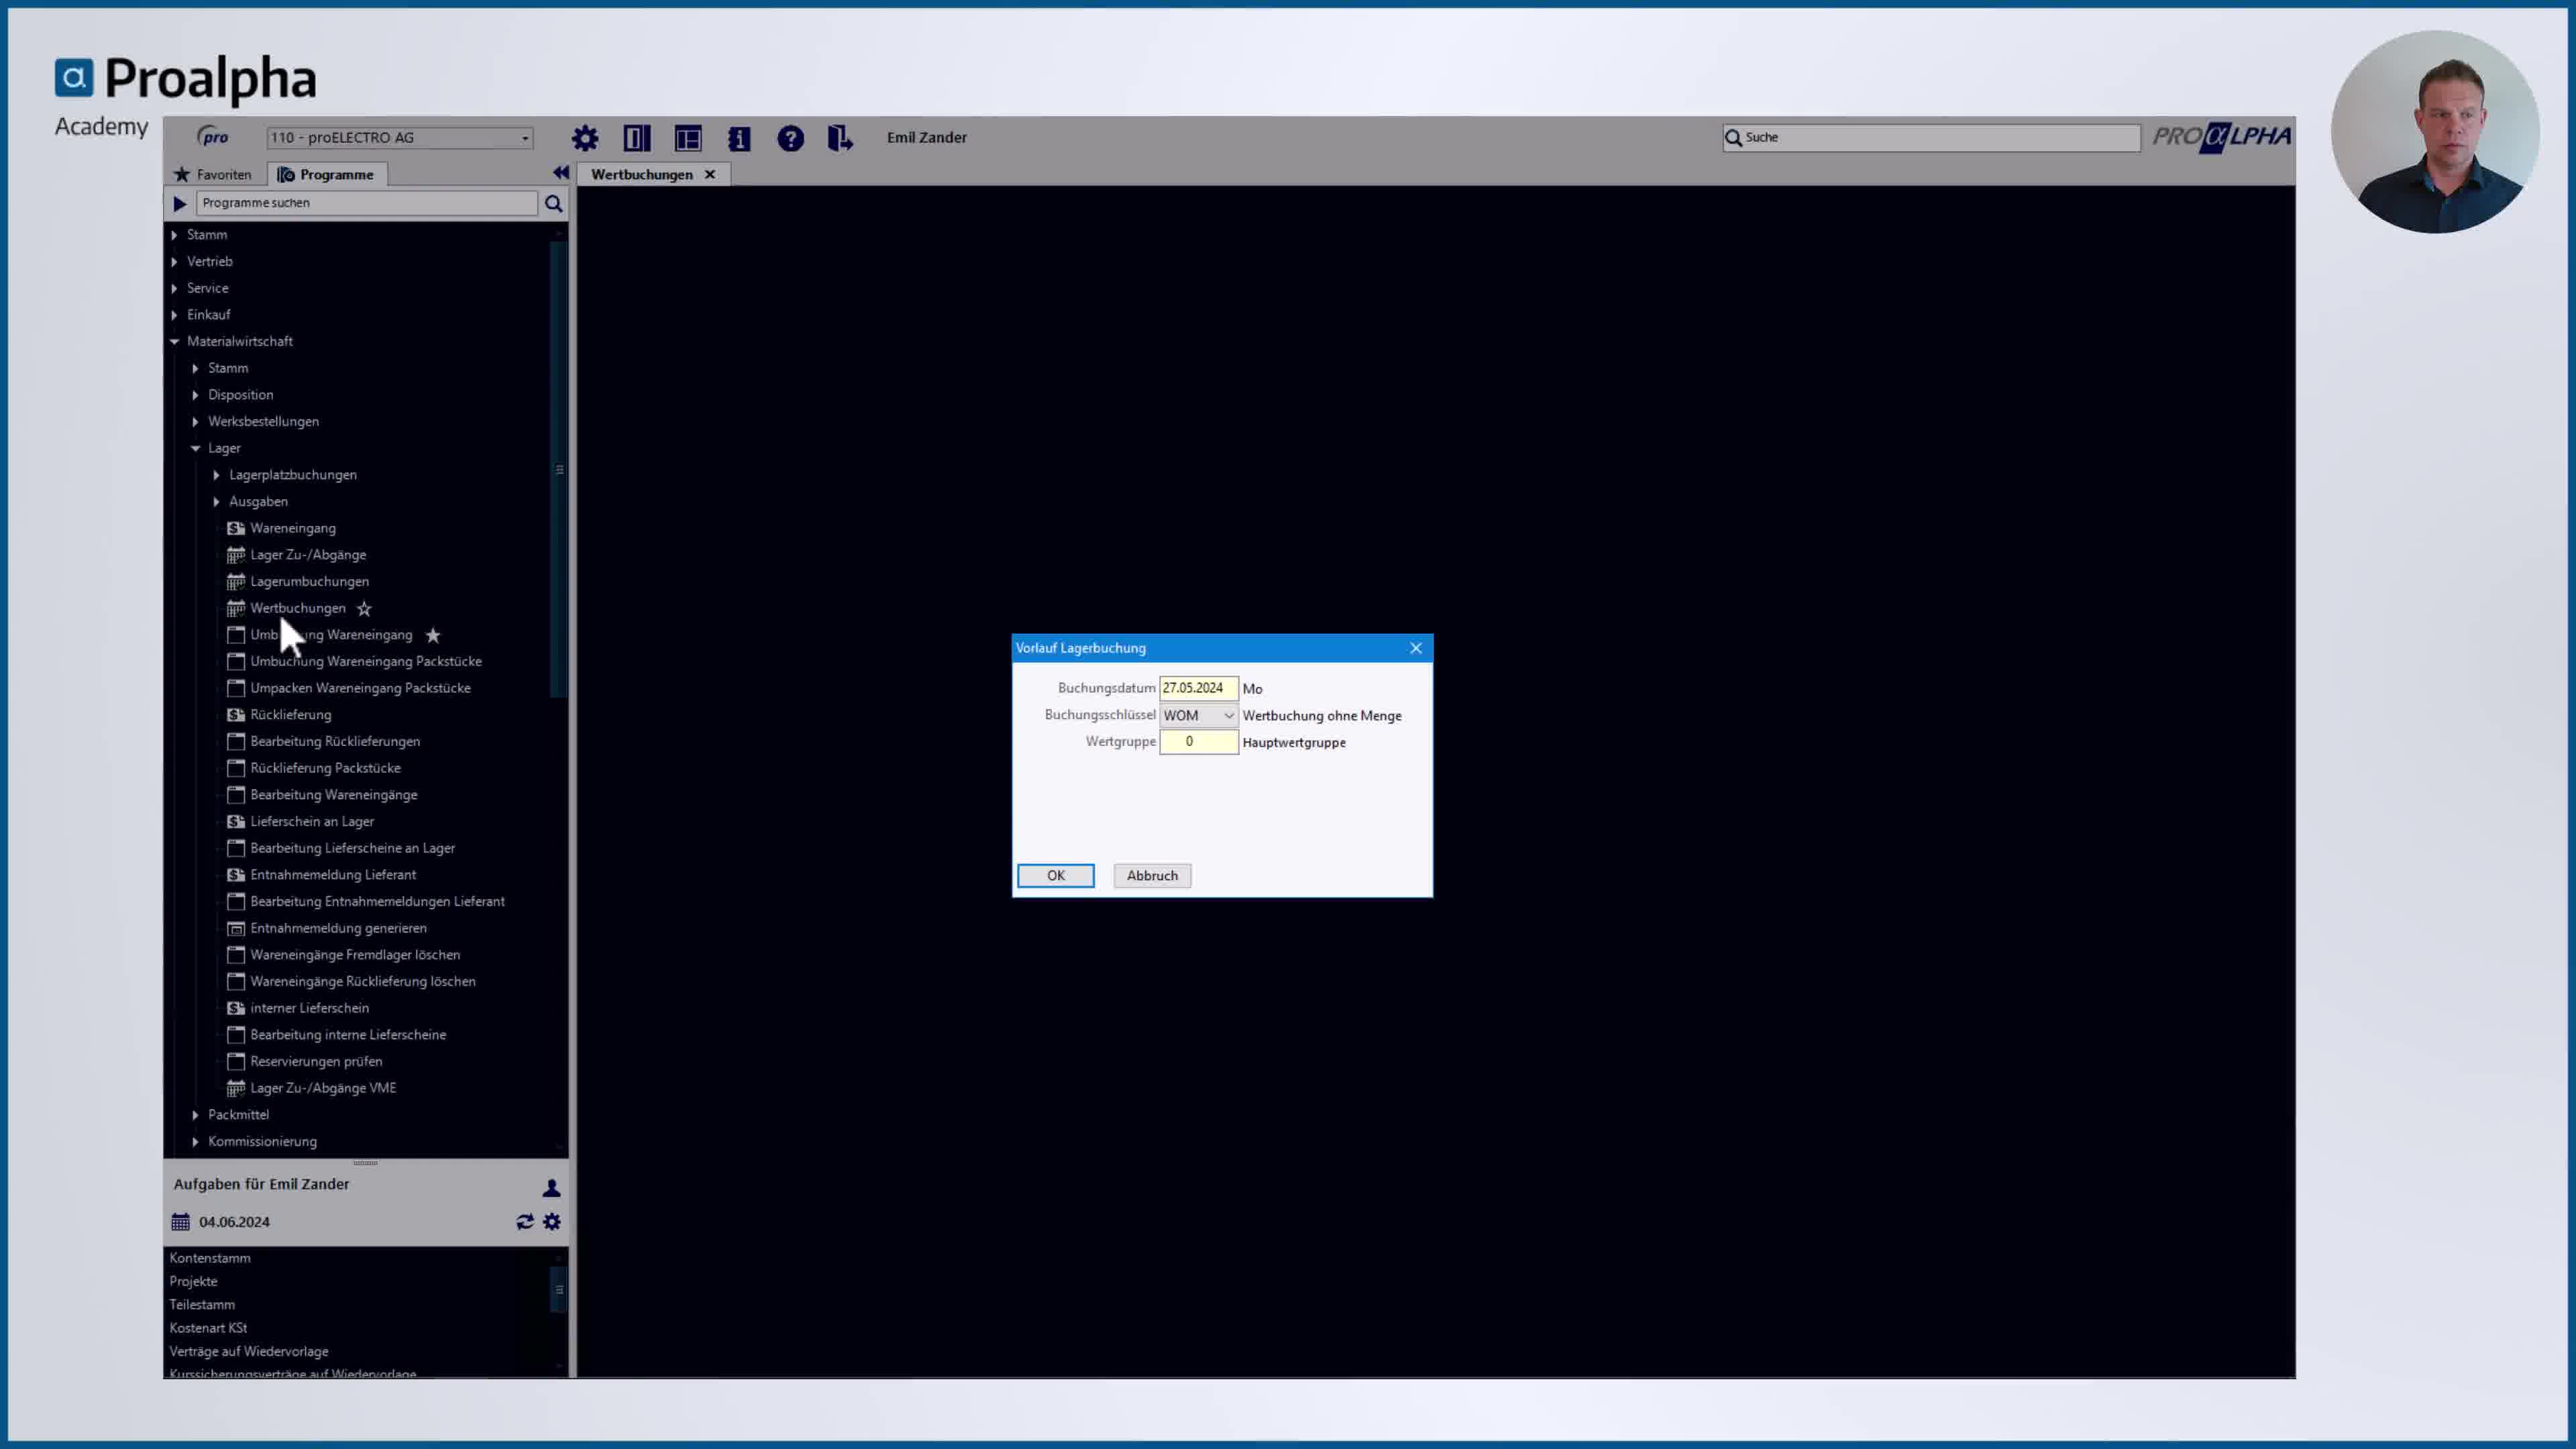The width and height of the screenshot is (2576, 1449).
Task: Switch to the Favoriten tab
Action: [x=213, y=174]
